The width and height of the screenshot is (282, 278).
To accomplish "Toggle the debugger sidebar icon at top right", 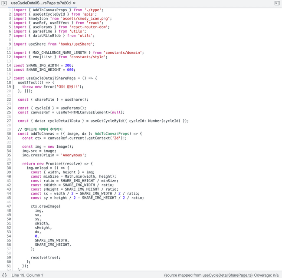I will 277,3.
